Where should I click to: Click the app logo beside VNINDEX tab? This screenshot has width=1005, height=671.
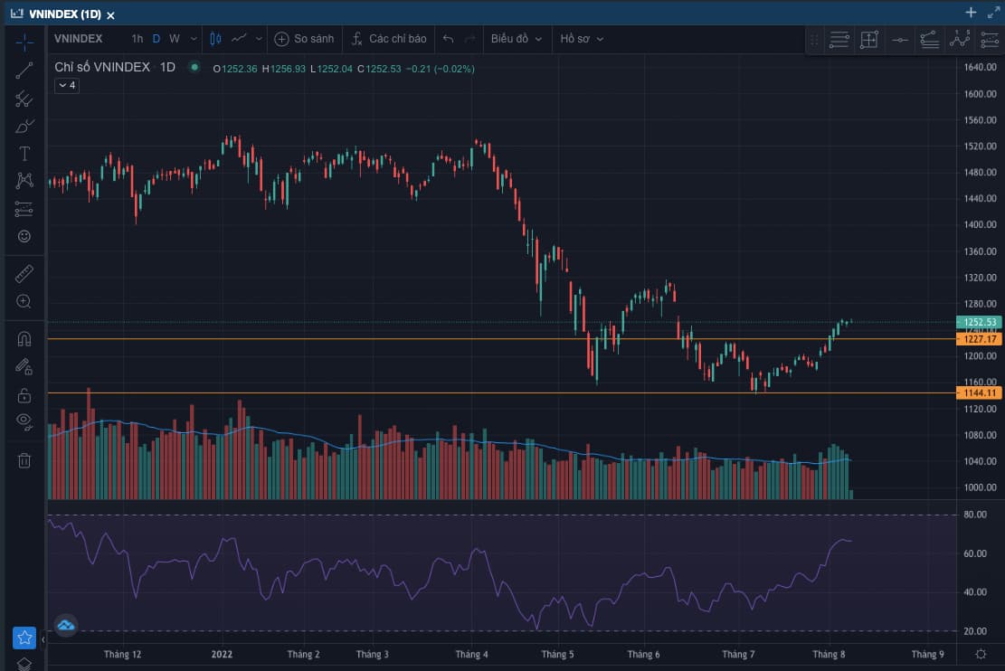coord(16,14)
